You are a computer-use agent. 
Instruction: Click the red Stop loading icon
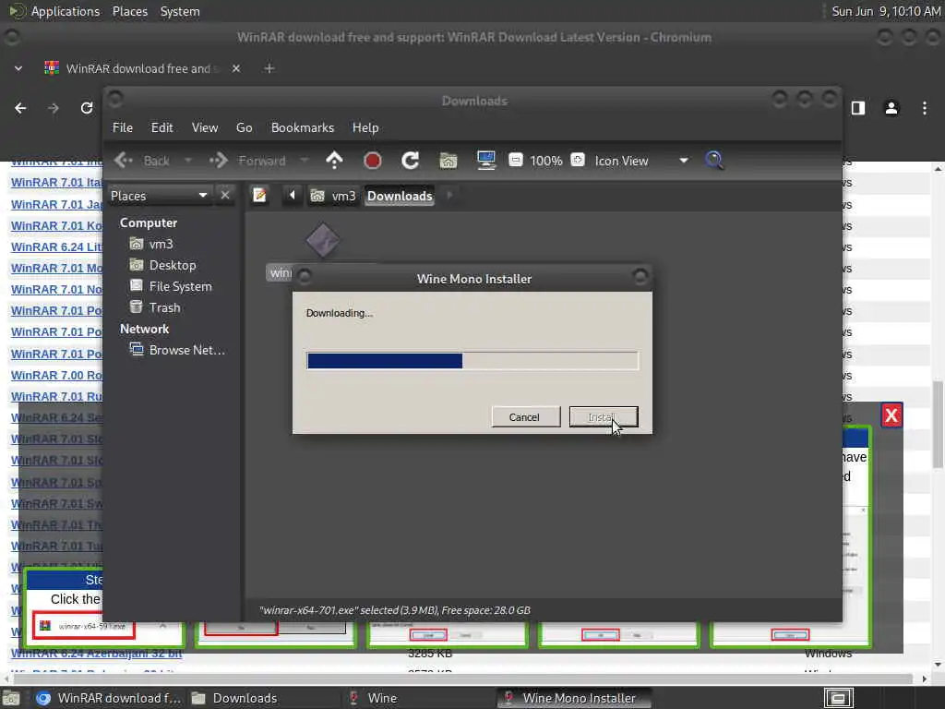(373, 161)
